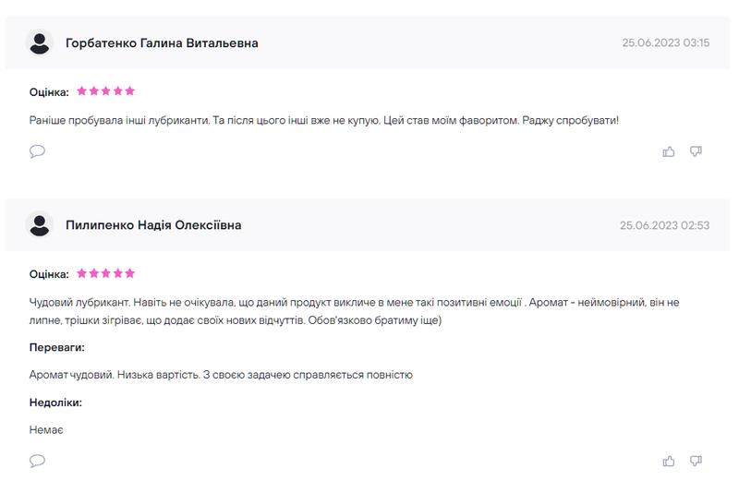Click the 'Переваги:' heading
This screenshot has height=493, width=739.
coord(57,347)
